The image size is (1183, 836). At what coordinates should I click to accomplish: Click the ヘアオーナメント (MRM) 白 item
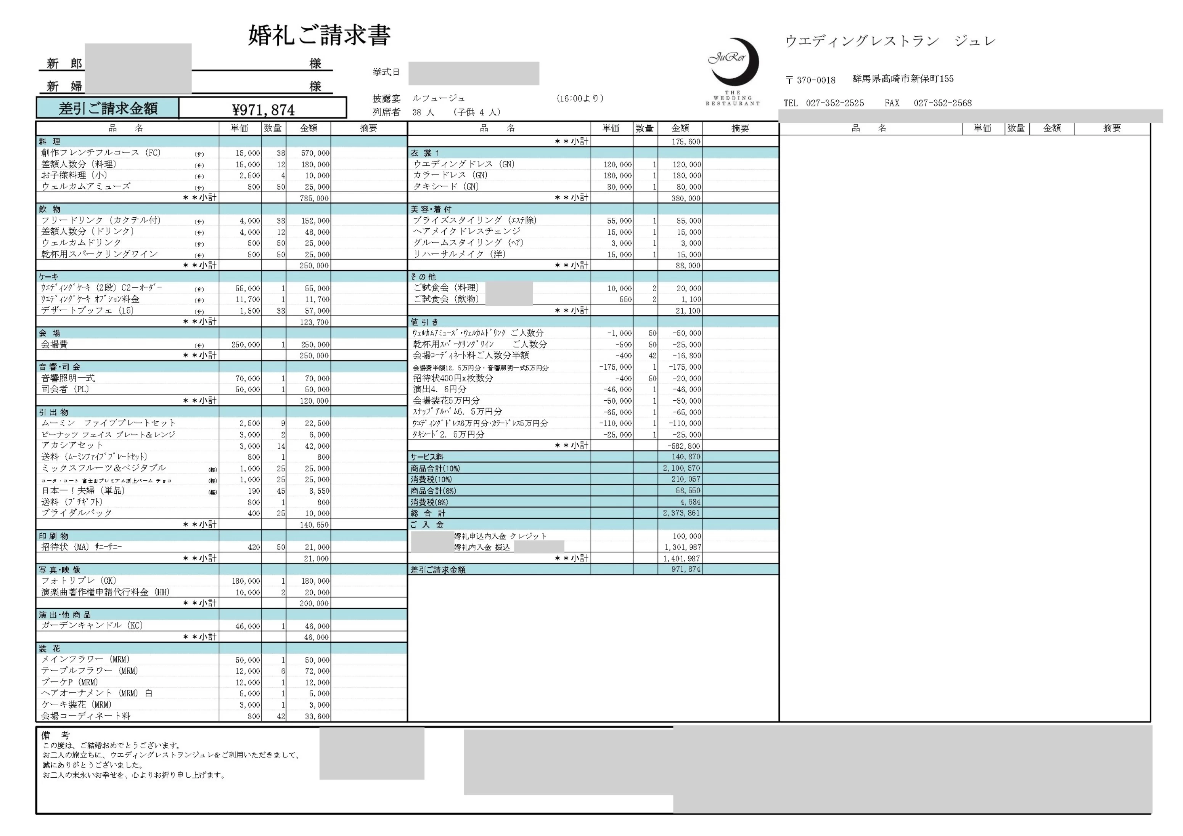tap(97, 693)
